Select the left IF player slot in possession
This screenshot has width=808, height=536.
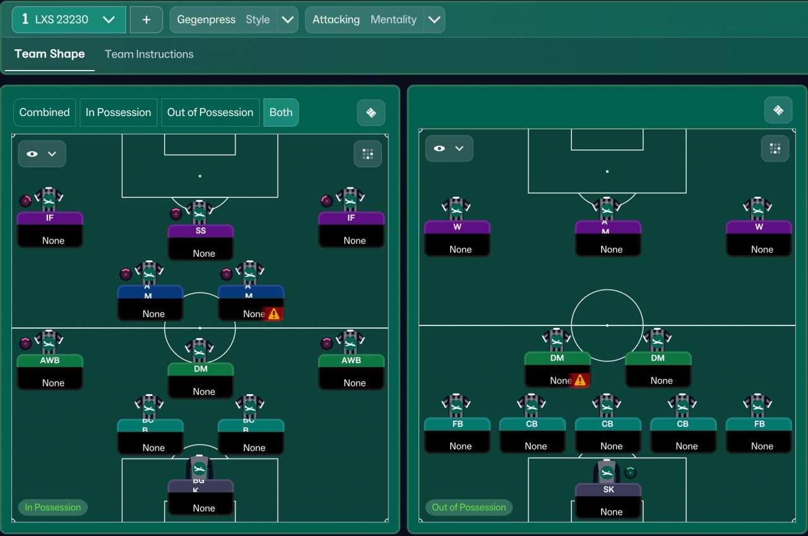coord(50,230)
